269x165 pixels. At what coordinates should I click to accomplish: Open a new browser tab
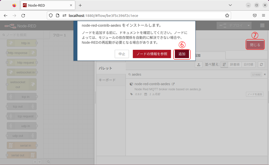click(80, 6)
